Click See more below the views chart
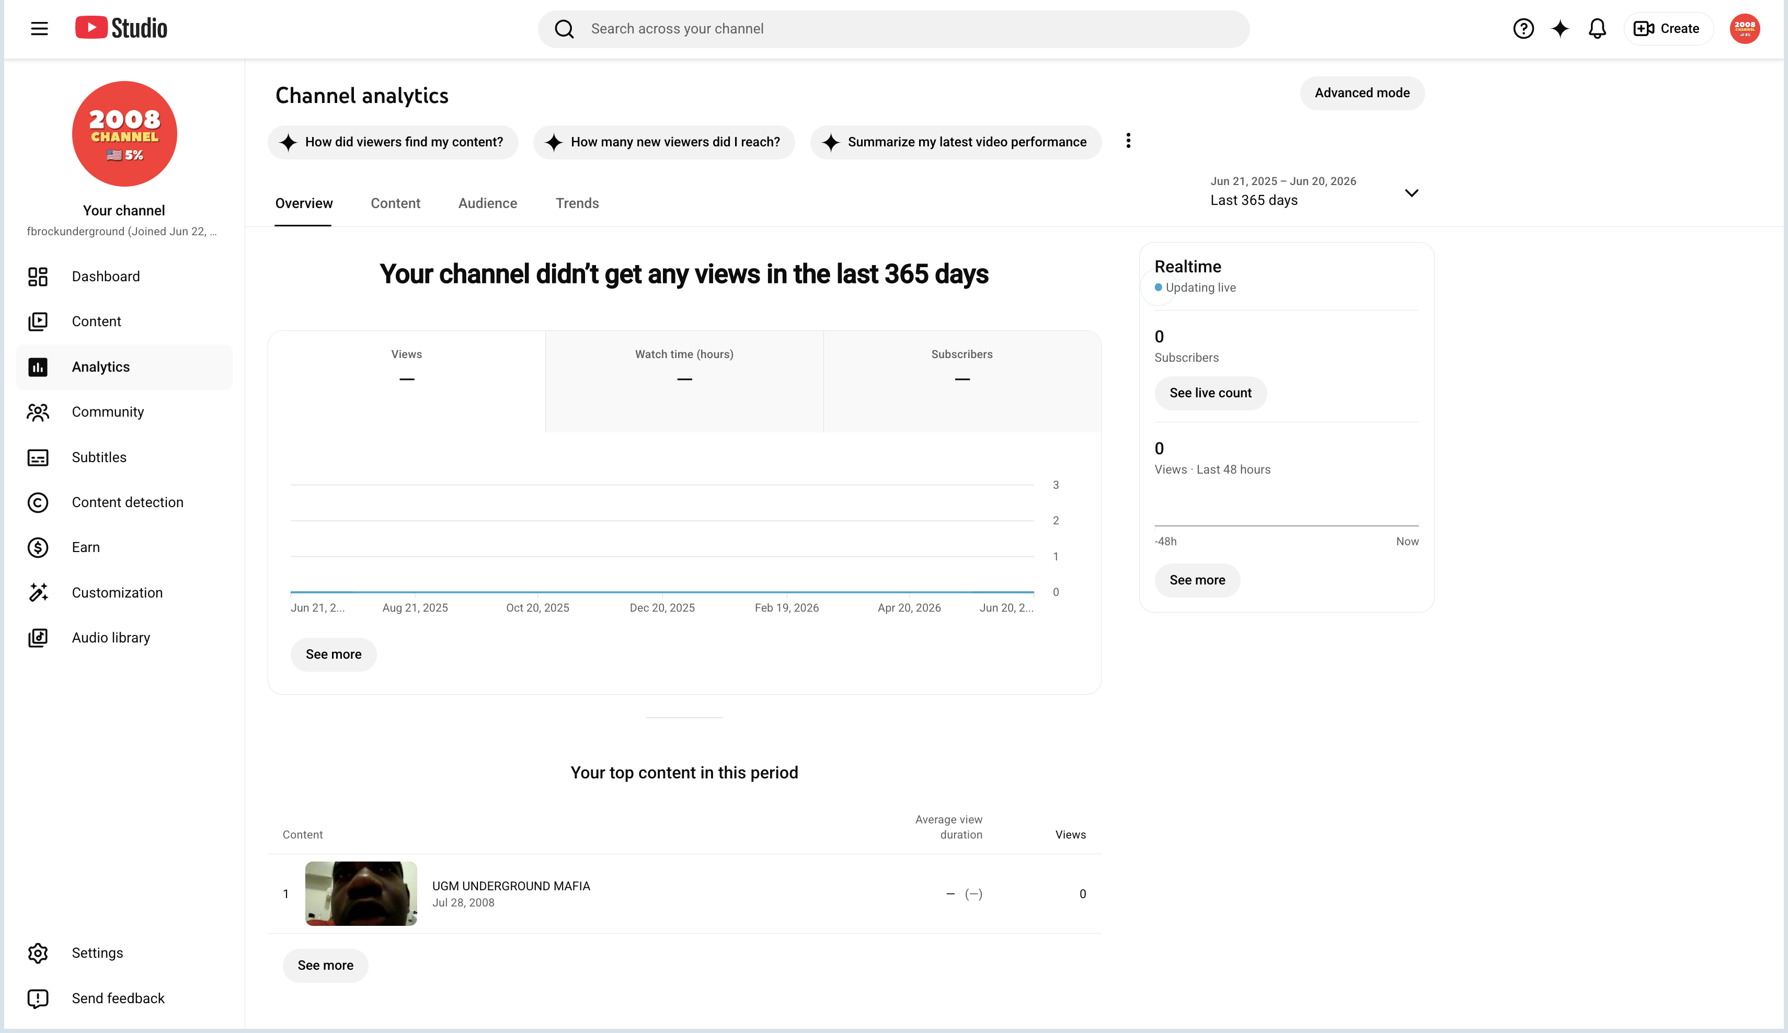 334,654
